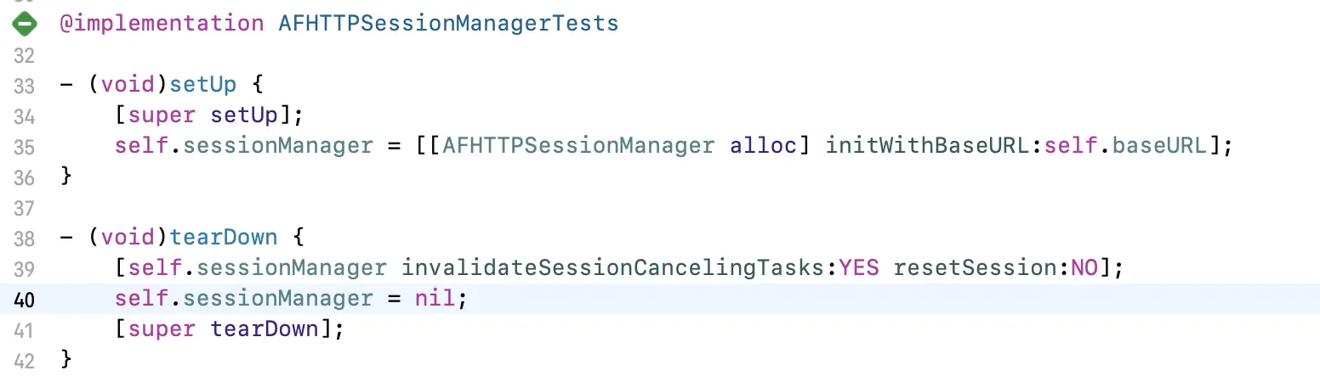Click the highlighted line number 40
Viewport: 1320px width, 382px height.
point(24,300)
